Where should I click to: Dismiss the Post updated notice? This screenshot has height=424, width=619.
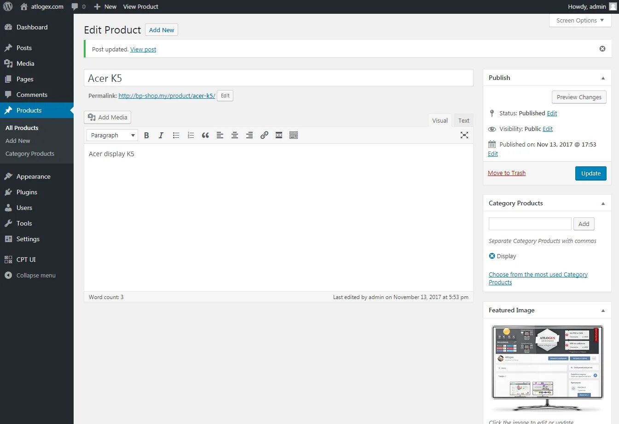(602, 49)
